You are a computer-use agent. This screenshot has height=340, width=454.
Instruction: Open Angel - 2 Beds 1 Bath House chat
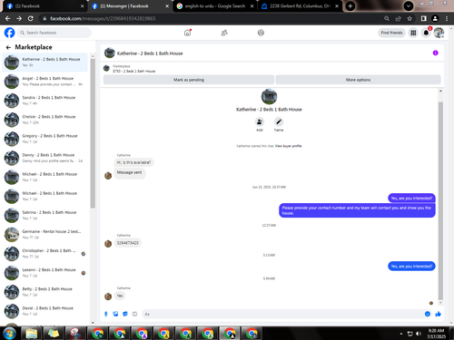pos(44,82)
